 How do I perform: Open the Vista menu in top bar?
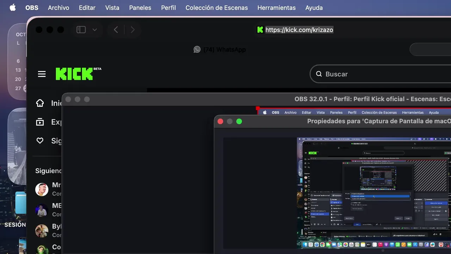click(x=112, y=7)
